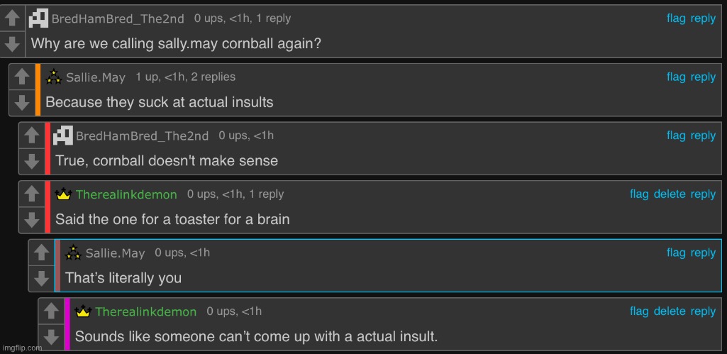The image size is (727, 354).
Task: Open Therealinkdemon profile from the toaster comment
Action: (126, 194)
